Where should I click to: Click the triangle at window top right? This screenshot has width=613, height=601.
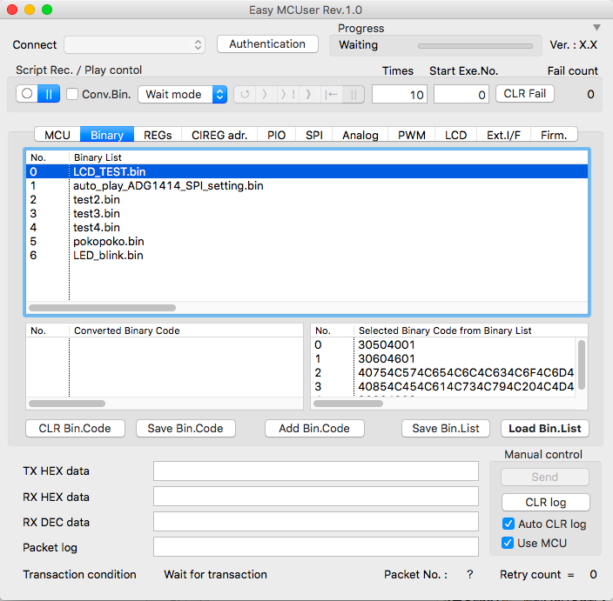click(596, 27)
